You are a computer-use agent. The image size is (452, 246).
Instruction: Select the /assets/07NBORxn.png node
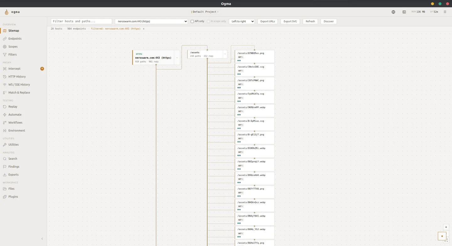point(255,56)
